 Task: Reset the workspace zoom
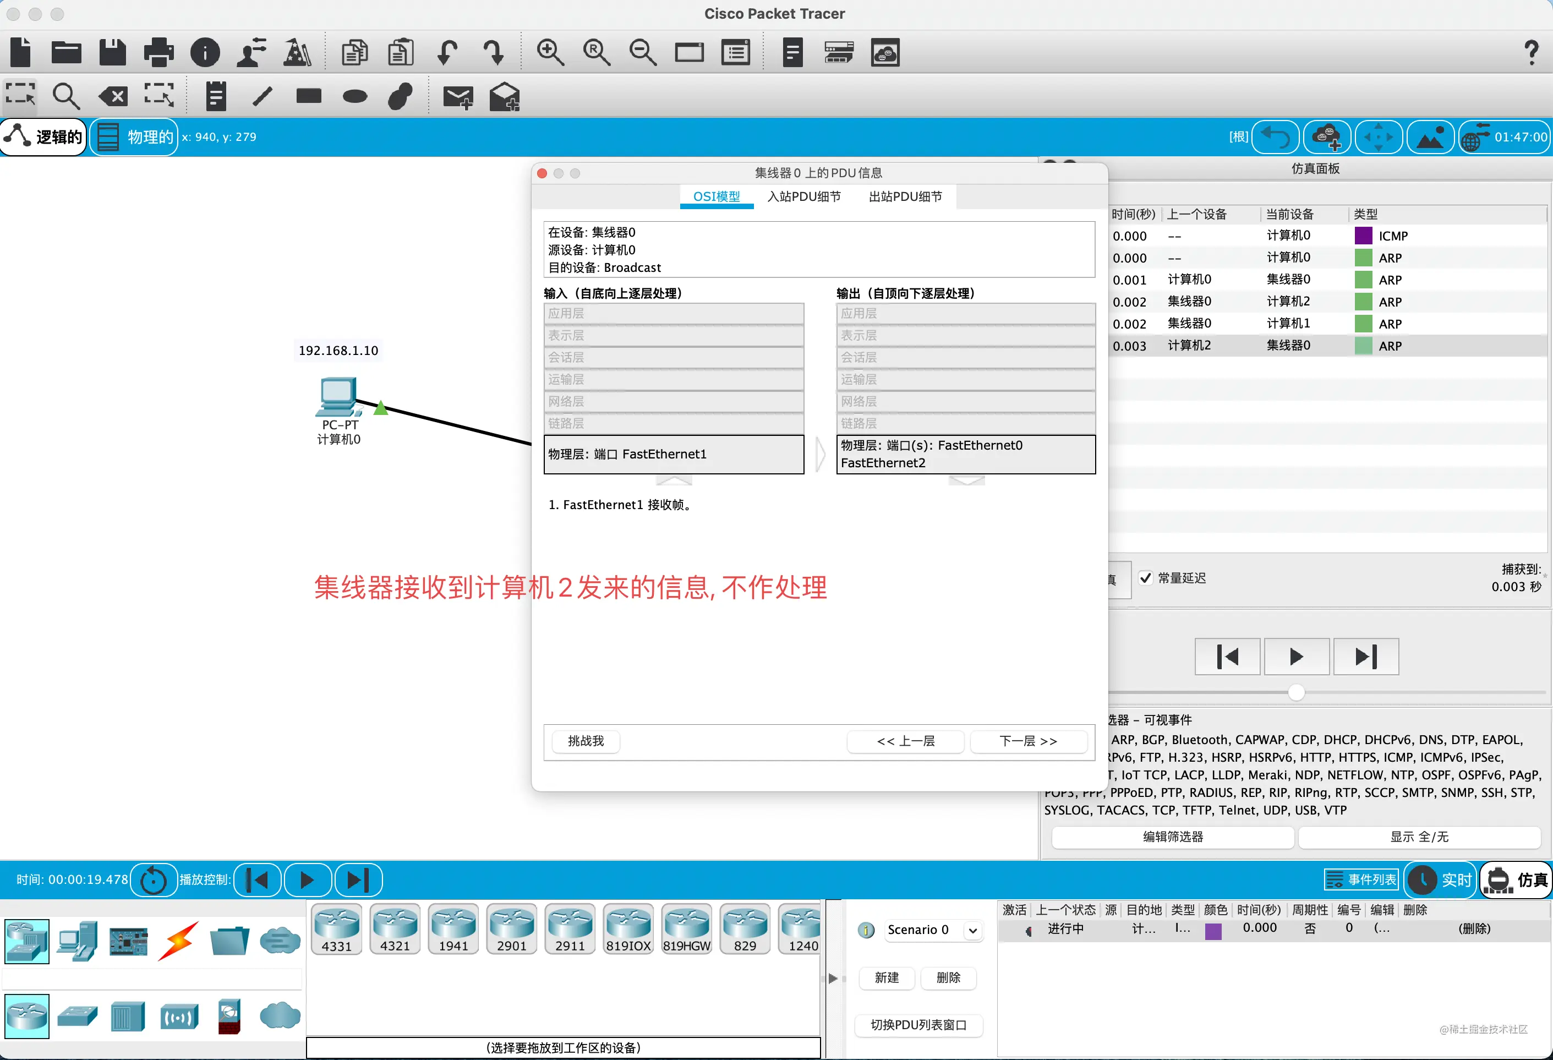pos(596,52)
